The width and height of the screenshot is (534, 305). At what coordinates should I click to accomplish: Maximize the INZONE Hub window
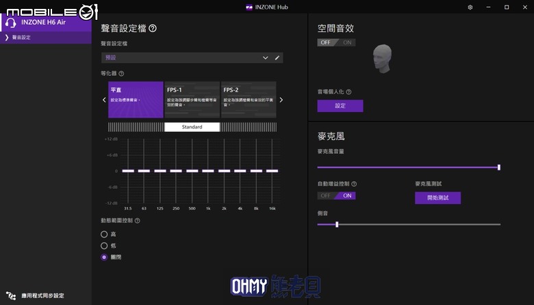tap(507, 7)
